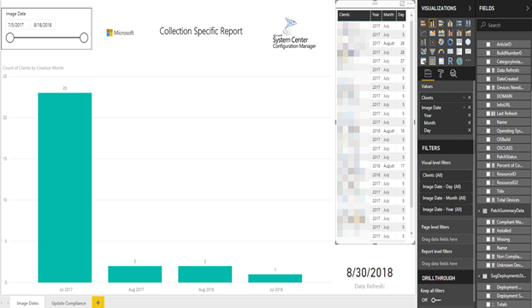532x308 pixels.
Task: Click the Image Date slider end handle
Action: point(84,38)
